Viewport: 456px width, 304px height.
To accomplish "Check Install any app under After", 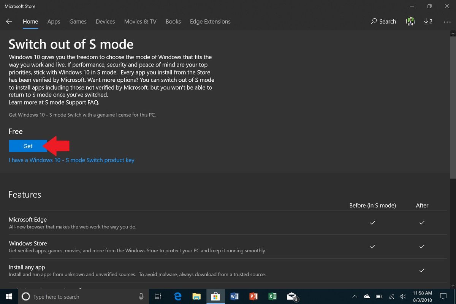I will tap(422, 271).
